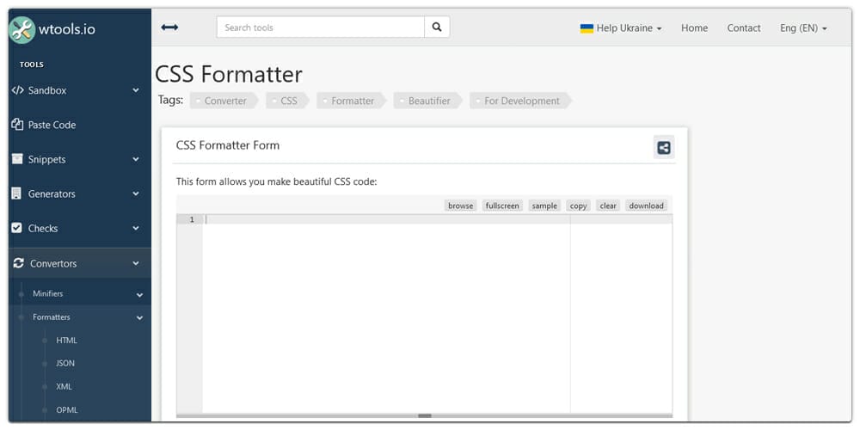Select JSON formatter in sidebar
Image resolution: width=860 pixels, height=430 pixels.
(65, 364)
